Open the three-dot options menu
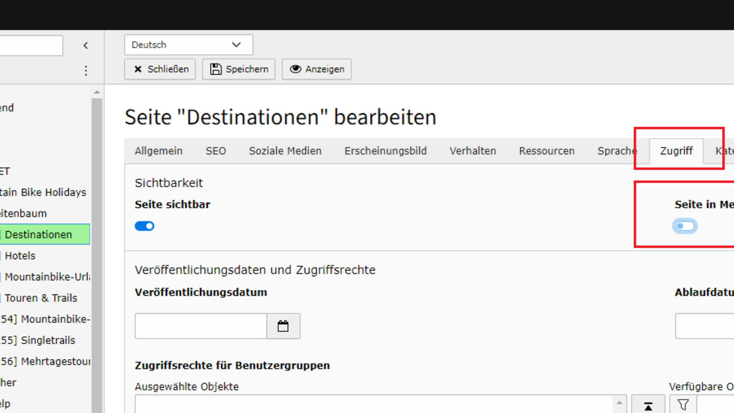This screenshot has width=734, height=413. [x=86, y=70]
